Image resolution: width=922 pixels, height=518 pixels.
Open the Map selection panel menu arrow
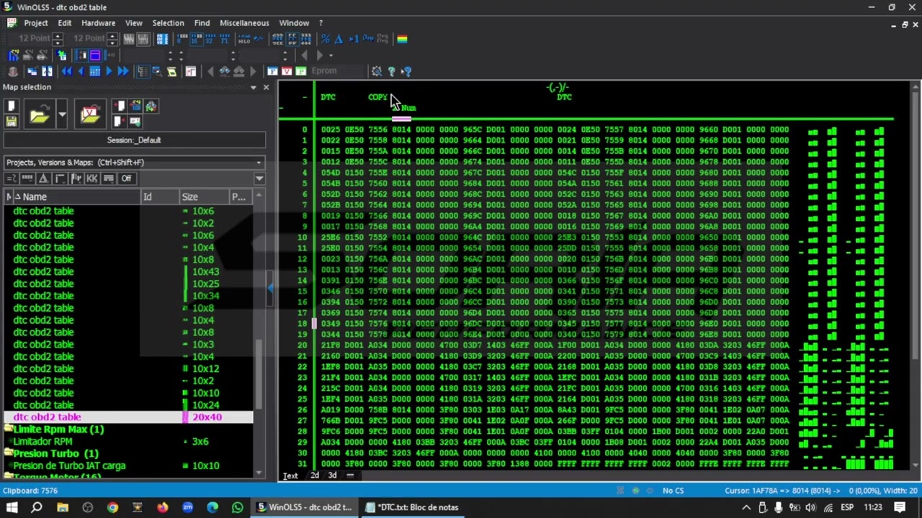click(254, 87)
